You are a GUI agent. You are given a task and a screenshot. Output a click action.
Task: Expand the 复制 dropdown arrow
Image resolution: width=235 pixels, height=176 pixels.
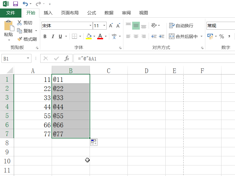click(36, 31)
